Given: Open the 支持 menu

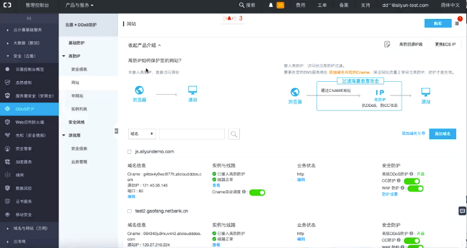Looking at the screenshot, I should click(365, 5).
